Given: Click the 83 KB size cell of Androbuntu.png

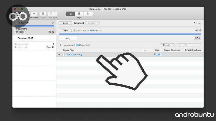Looking at the screenshot, I should click(157, 55).
